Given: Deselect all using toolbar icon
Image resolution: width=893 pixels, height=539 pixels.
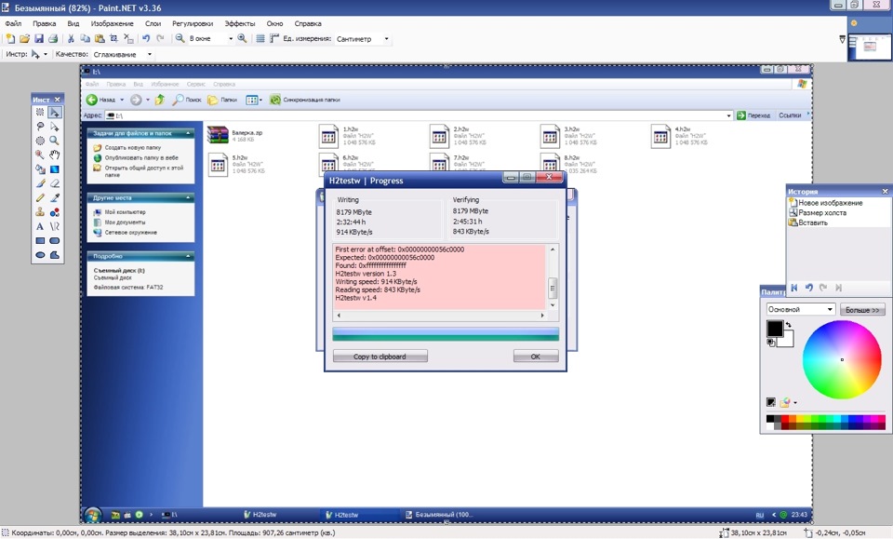Looking at the screenshot, I should (x=128, y=39).
